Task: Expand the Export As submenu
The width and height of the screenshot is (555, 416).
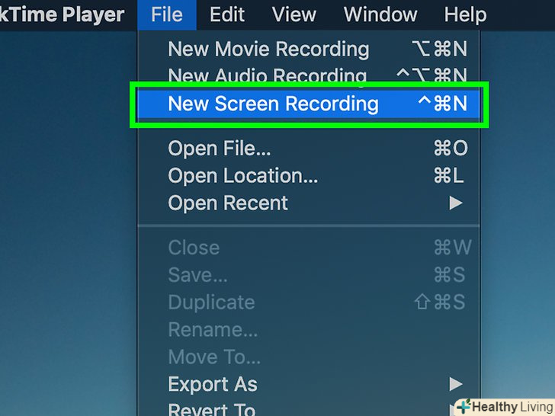Action: [x=213, y=384]
